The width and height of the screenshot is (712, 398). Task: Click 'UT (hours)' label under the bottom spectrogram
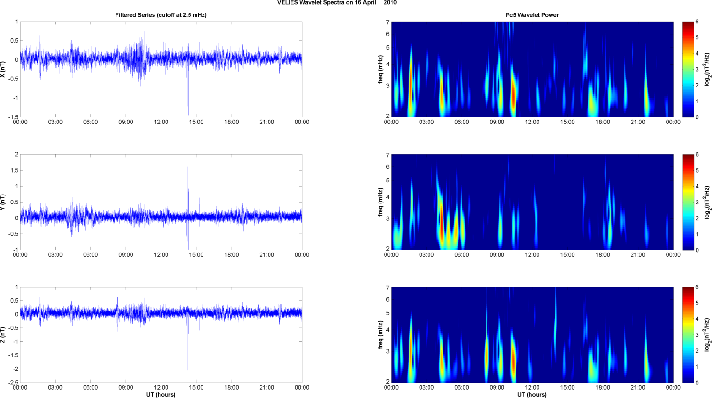pos(532,395)
